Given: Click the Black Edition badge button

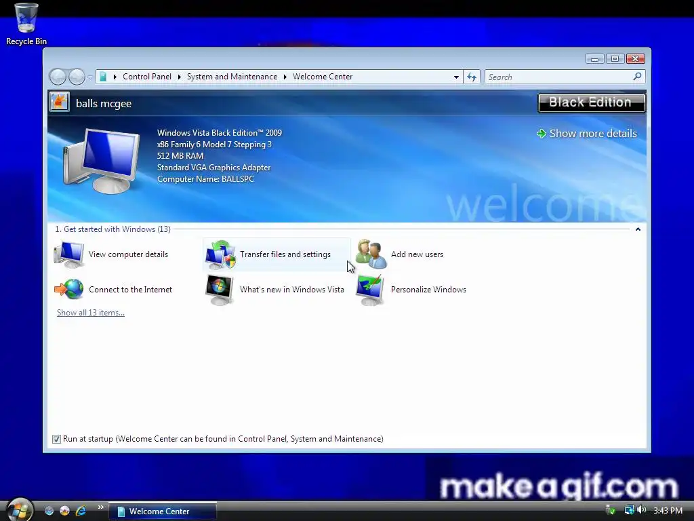Looking at the screenshot, I should click(591, 103).
